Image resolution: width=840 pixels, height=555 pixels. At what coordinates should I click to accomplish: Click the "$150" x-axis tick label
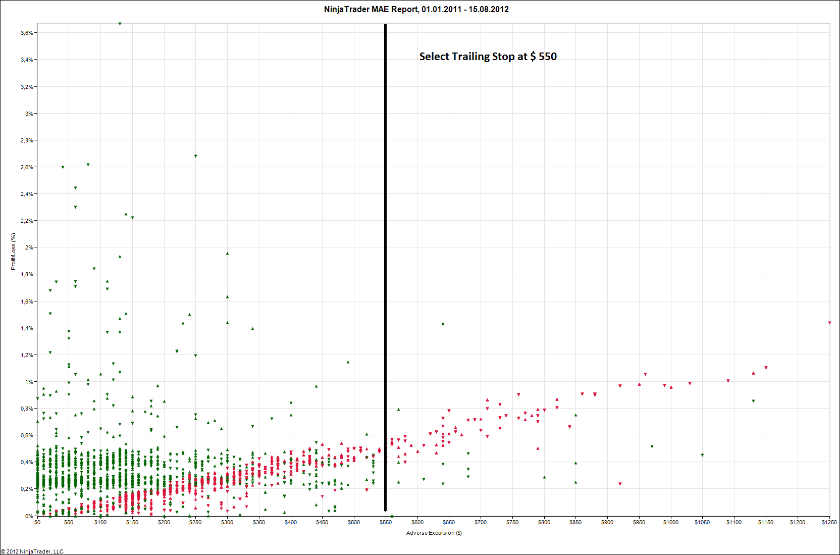[x=132, y=522]
